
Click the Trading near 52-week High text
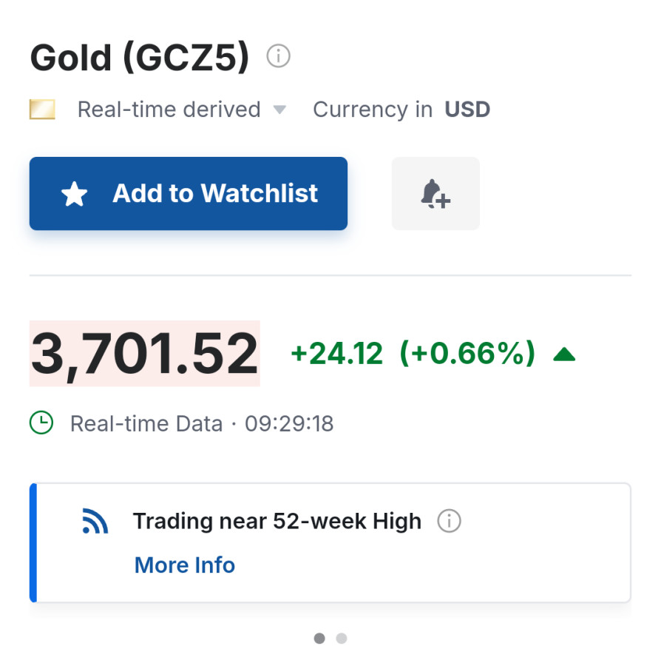coord(277,521)
